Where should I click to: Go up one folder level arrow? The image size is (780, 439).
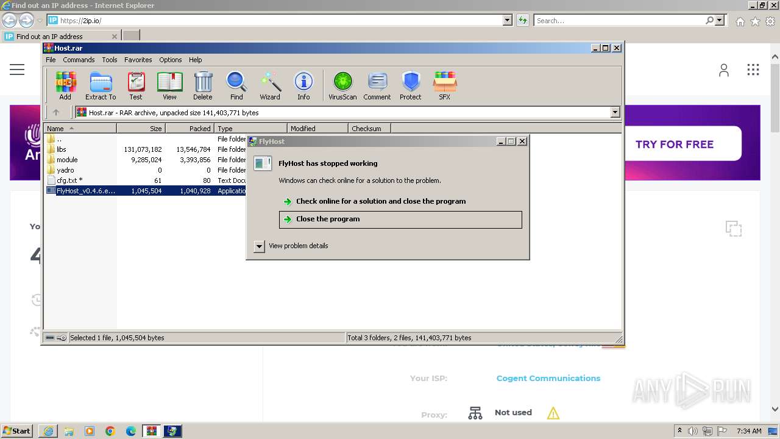click(x=56, y=112)
